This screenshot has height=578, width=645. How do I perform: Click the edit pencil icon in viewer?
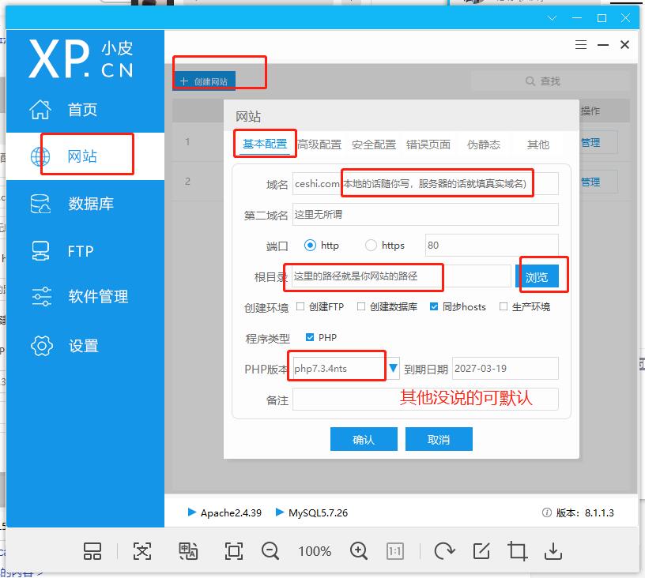click(x=481, y=551)
